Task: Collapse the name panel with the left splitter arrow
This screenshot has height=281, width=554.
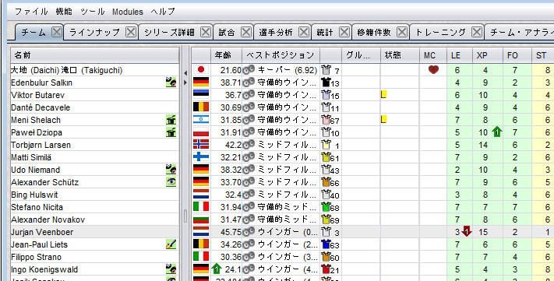Action: 185,73
